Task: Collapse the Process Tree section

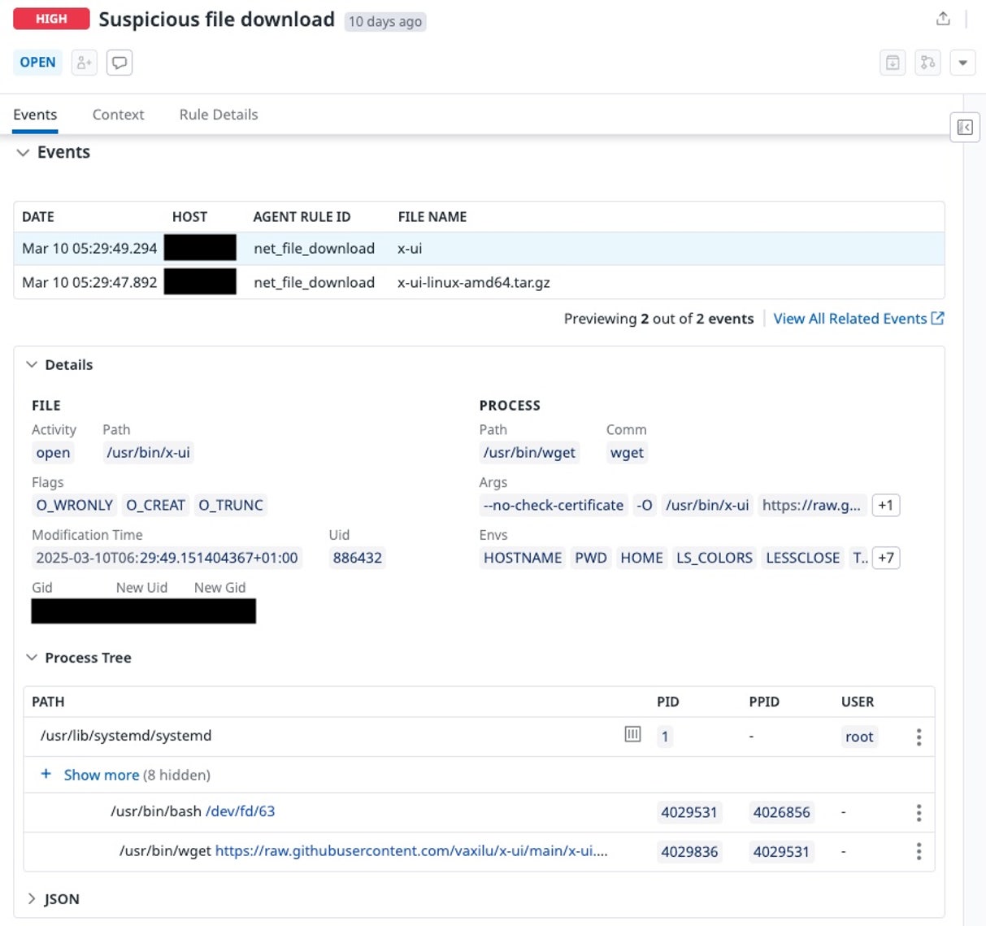Action: 31,658
